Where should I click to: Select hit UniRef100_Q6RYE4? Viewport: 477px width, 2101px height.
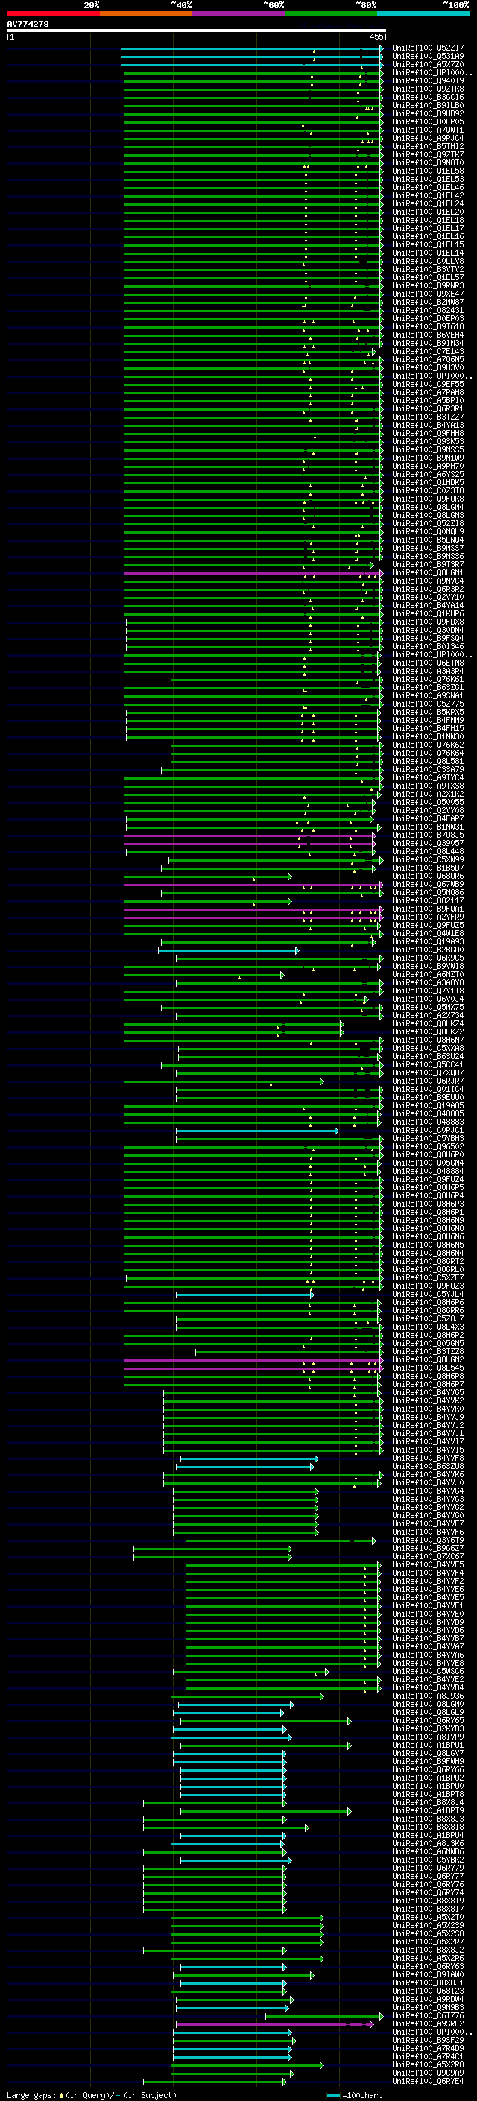[428, 2082]
